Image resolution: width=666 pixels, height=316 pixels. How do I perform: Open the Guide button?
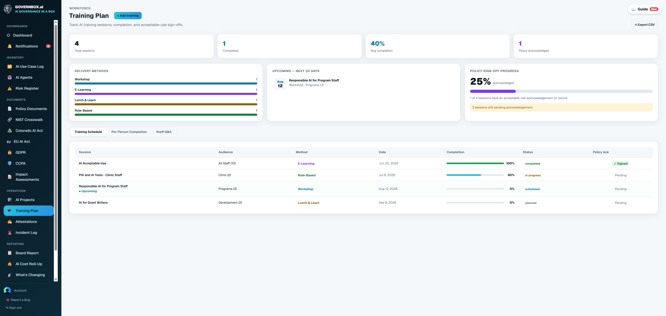click(645, 9)
